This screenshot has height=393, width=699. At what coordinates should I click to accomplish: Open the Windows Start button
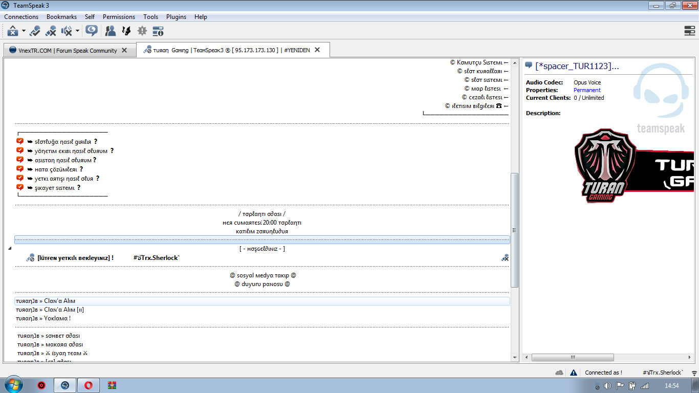coord(13,385)
